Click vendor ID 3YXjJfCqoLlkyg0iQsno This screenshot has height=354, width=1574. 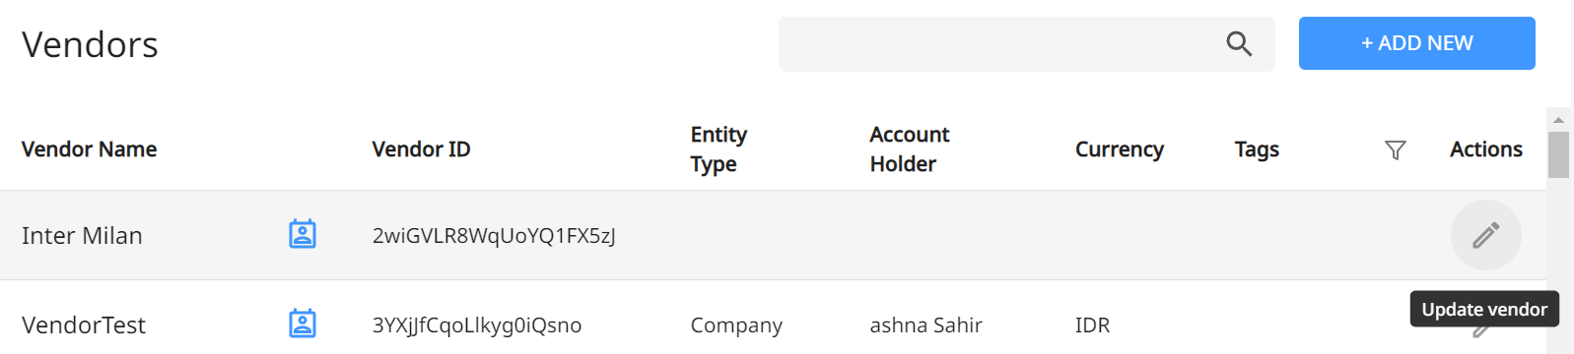(477, 324)
